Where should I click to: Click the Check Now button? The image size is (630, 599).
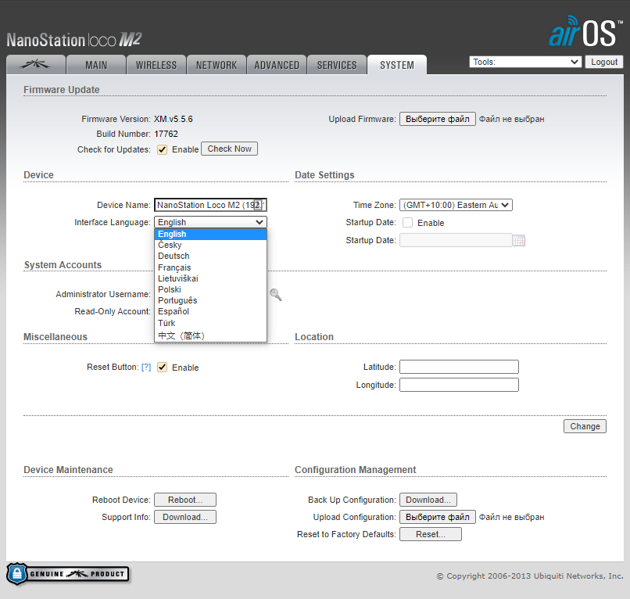[x=230, y=149]
